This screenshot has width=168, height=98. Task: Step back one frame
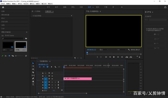pyautogui.click(x=110, y=57)
